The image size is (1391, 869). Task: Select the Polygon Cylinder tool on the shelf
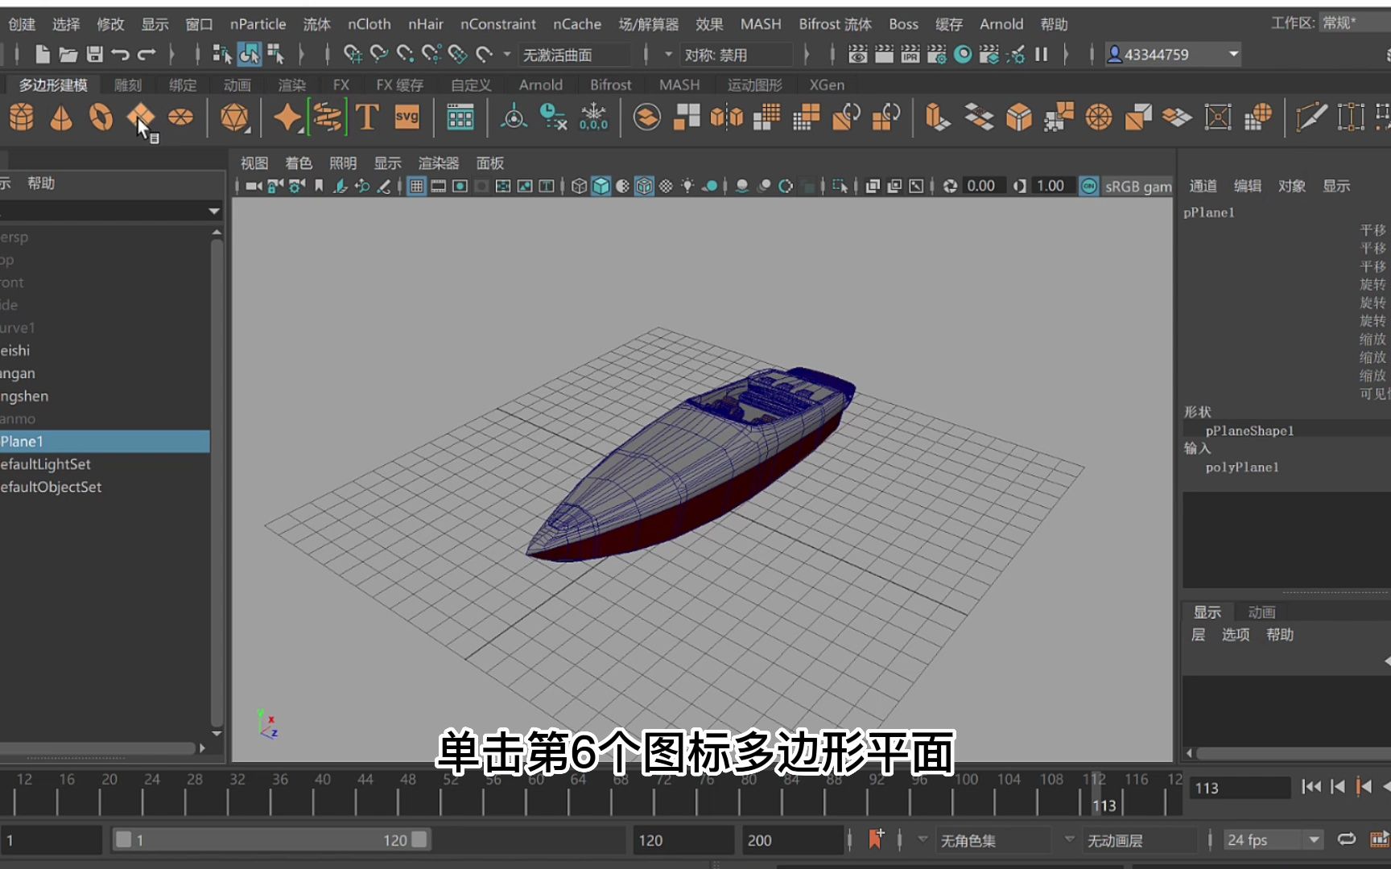[20, 117]
